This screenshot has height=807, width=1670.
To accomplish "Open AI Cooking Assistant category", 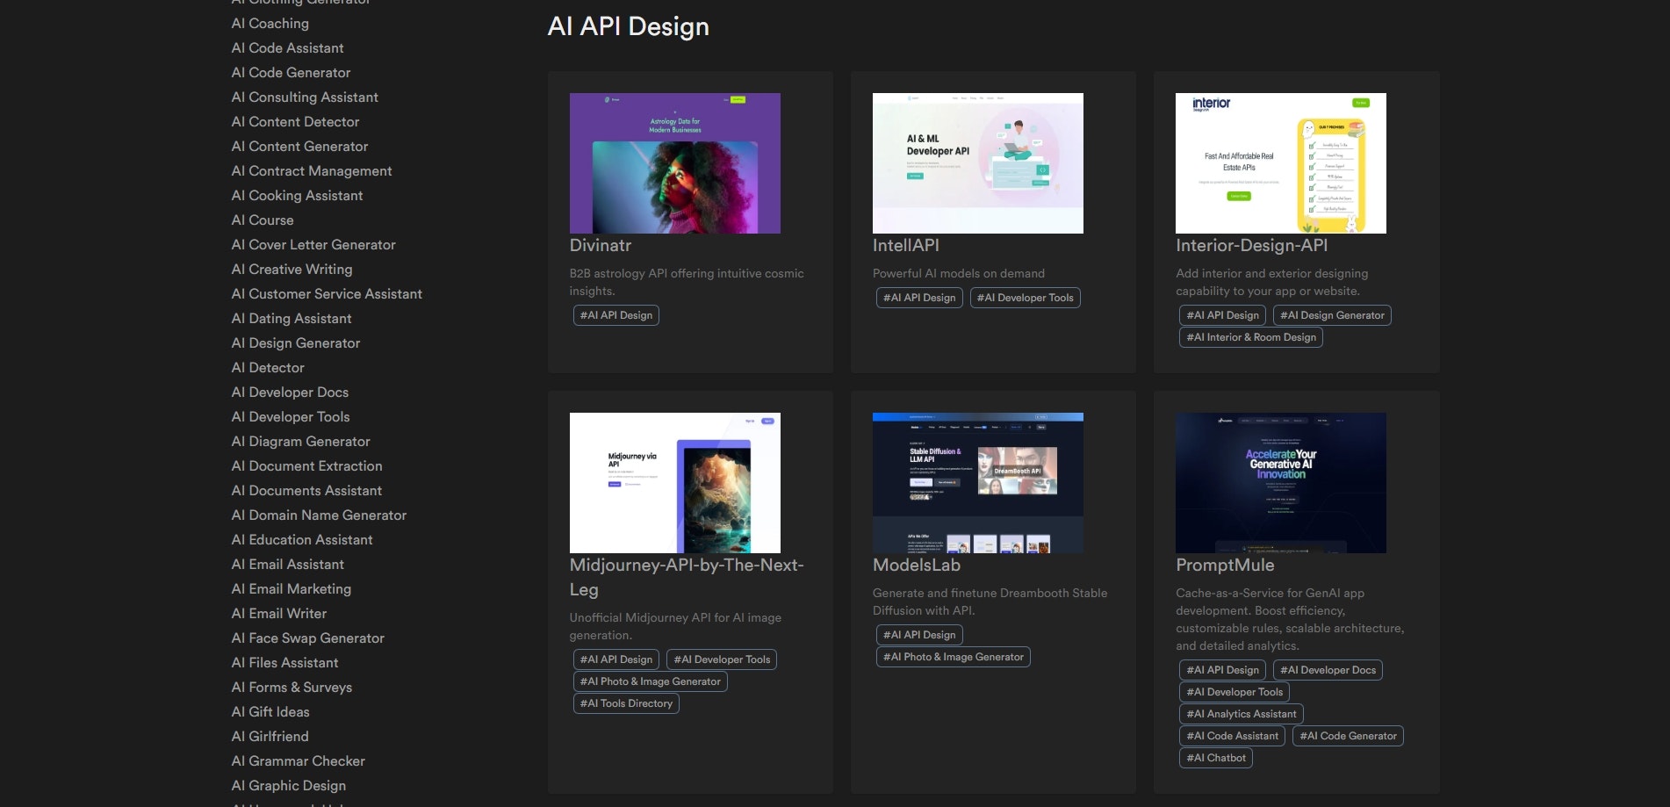I will [297, 196].
